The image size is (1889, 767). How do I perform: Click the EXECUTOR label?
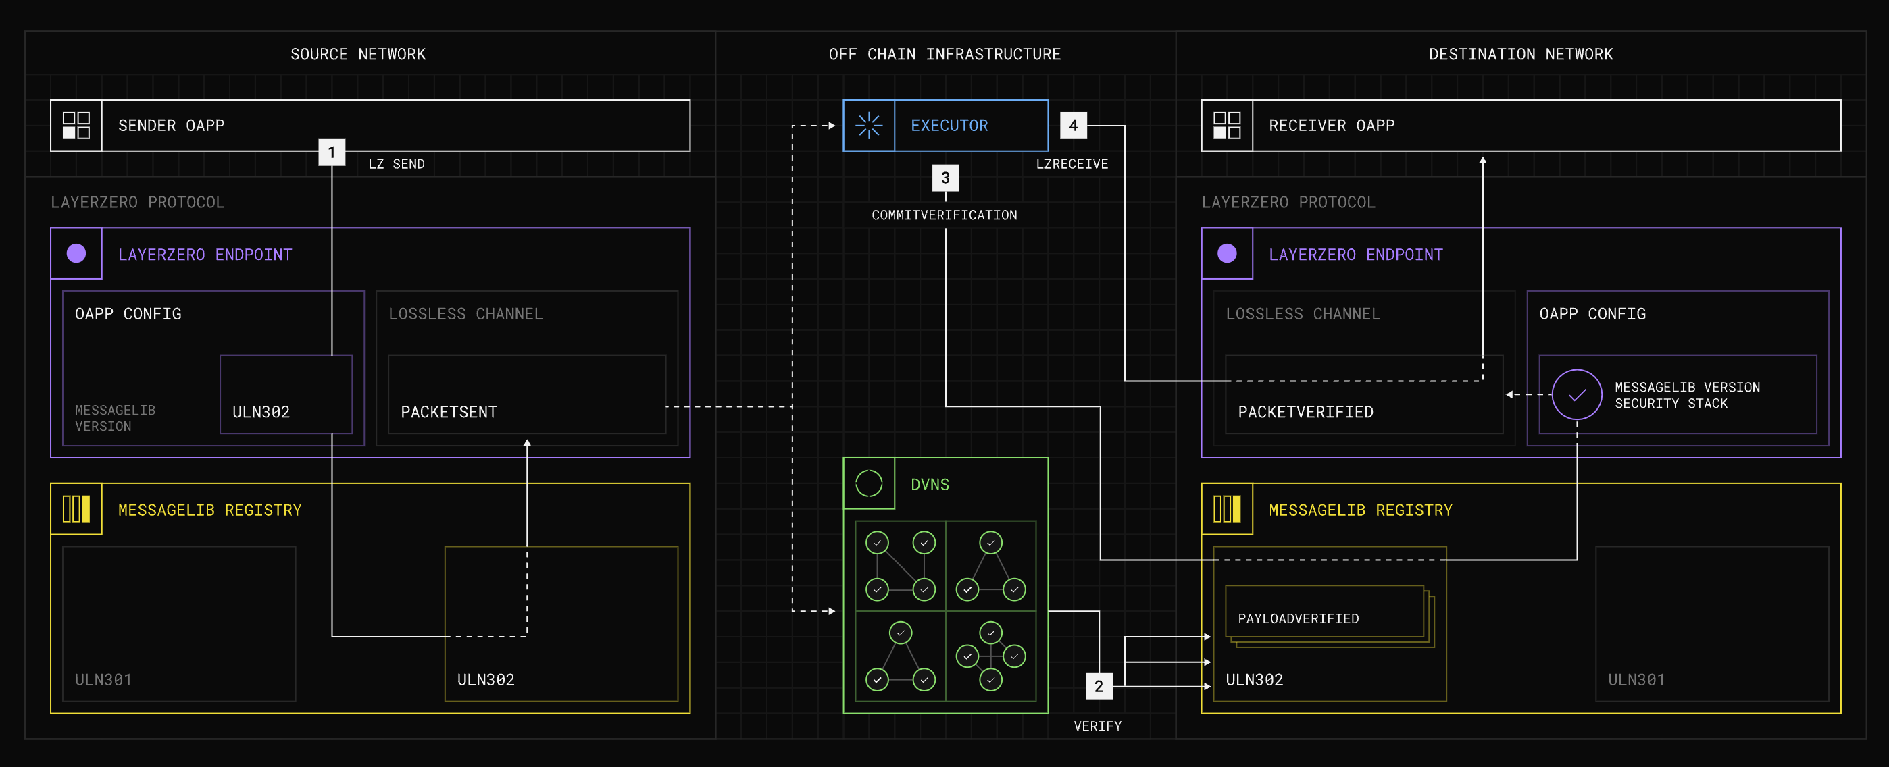949,126
